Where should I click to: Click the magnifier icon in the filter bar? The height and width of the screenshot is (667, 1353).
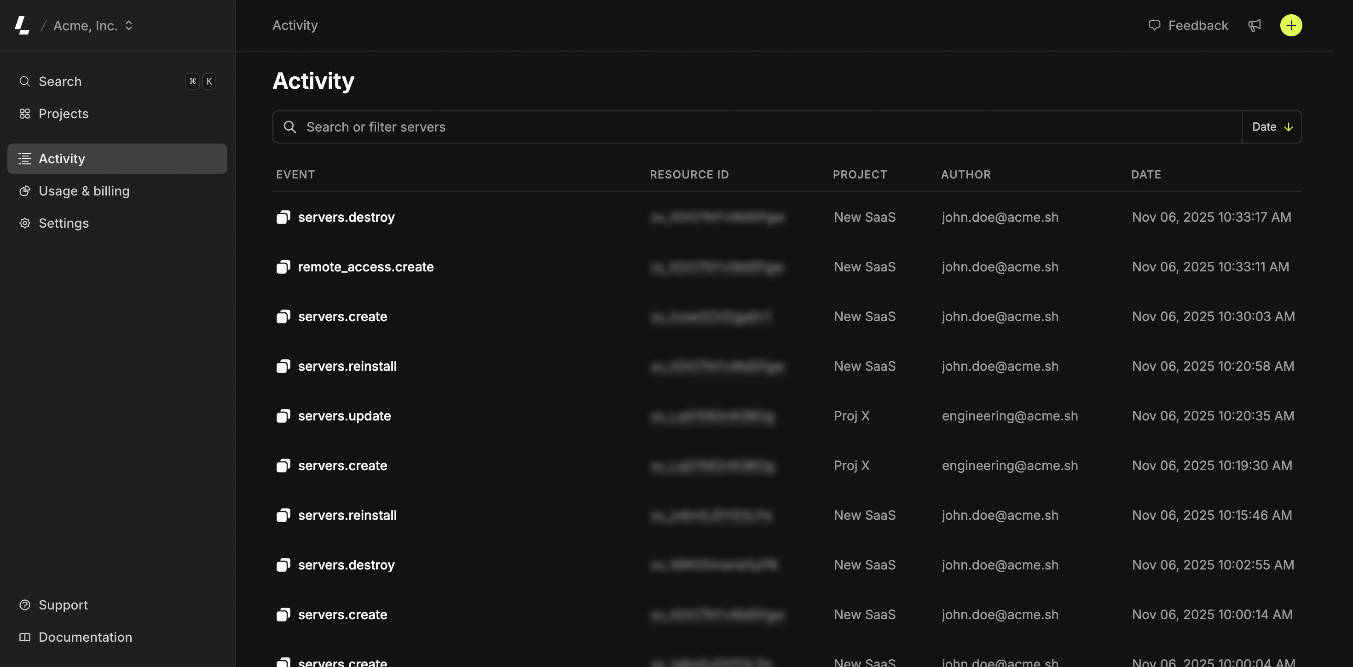(290, 126)
